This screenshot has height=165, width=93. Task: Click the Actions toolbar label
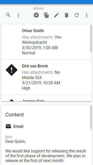point(38,9)
